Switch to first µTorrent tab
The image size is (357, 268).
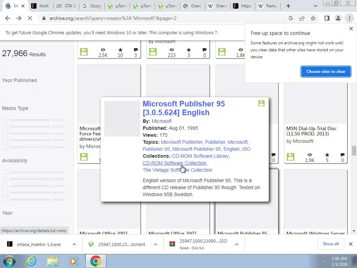pos(117,6)
